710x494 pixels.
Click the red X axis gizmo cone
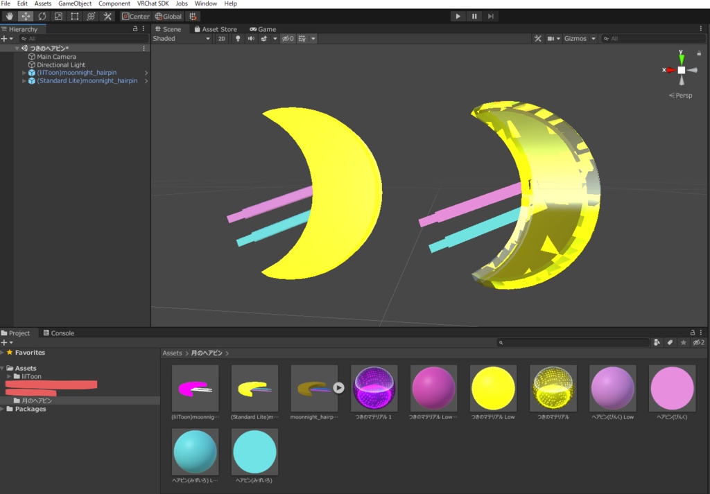671,70
